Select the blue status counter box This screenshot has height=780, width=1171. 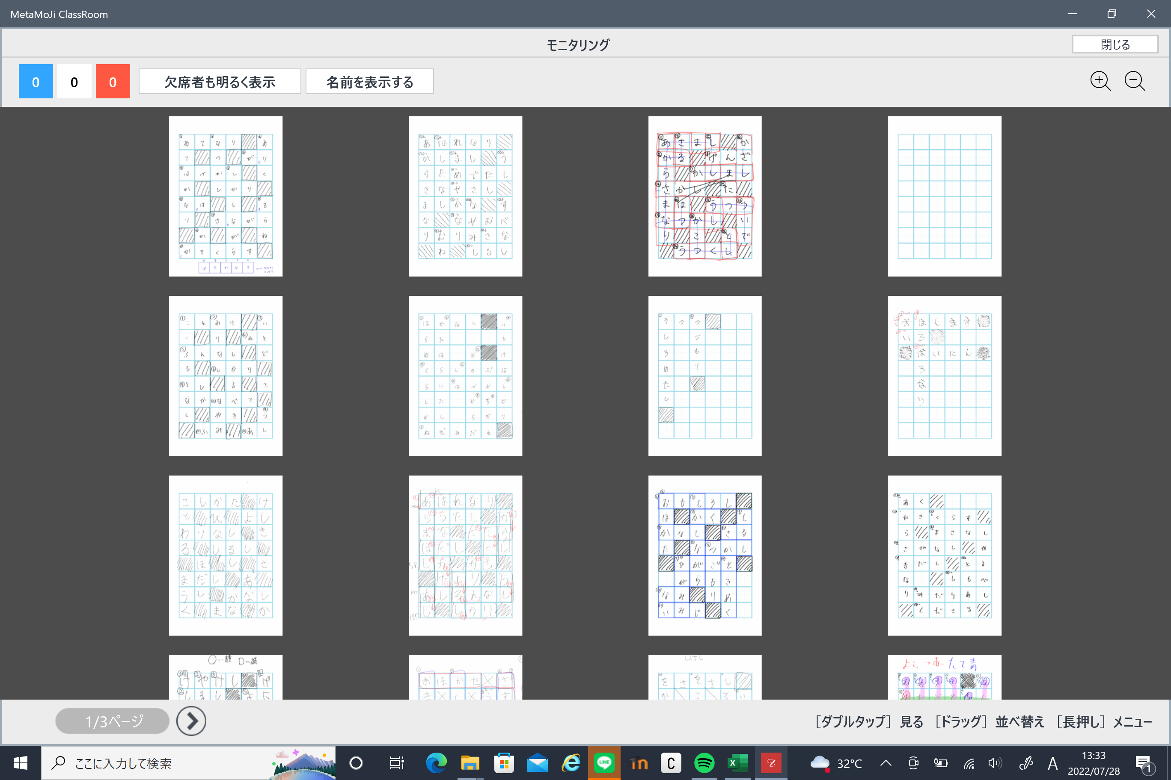(x=36, y=82)
